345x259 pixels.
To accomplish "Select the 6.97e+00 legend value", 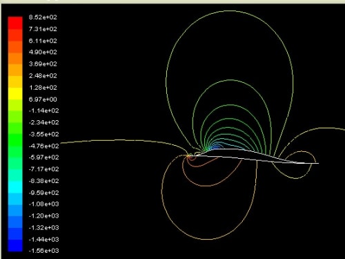I will click(43, 99).
